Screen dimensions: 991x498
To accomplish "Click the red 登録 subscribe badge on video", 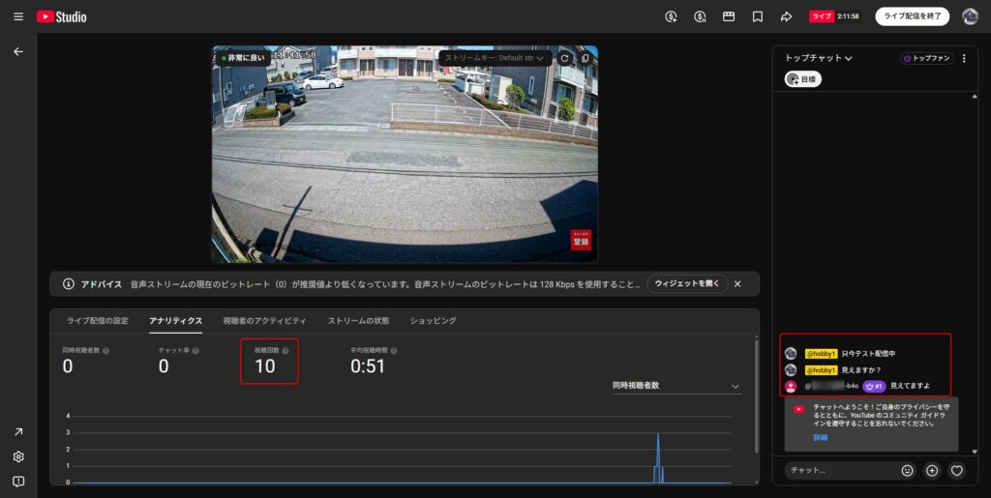I will [x=581, y=240].
